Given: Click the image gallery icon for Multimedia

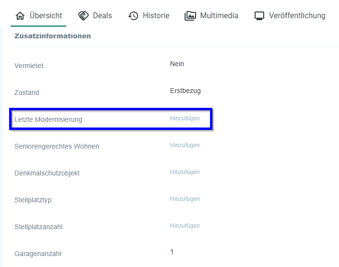Looking at the screenshot, I should tap(190, 16).
